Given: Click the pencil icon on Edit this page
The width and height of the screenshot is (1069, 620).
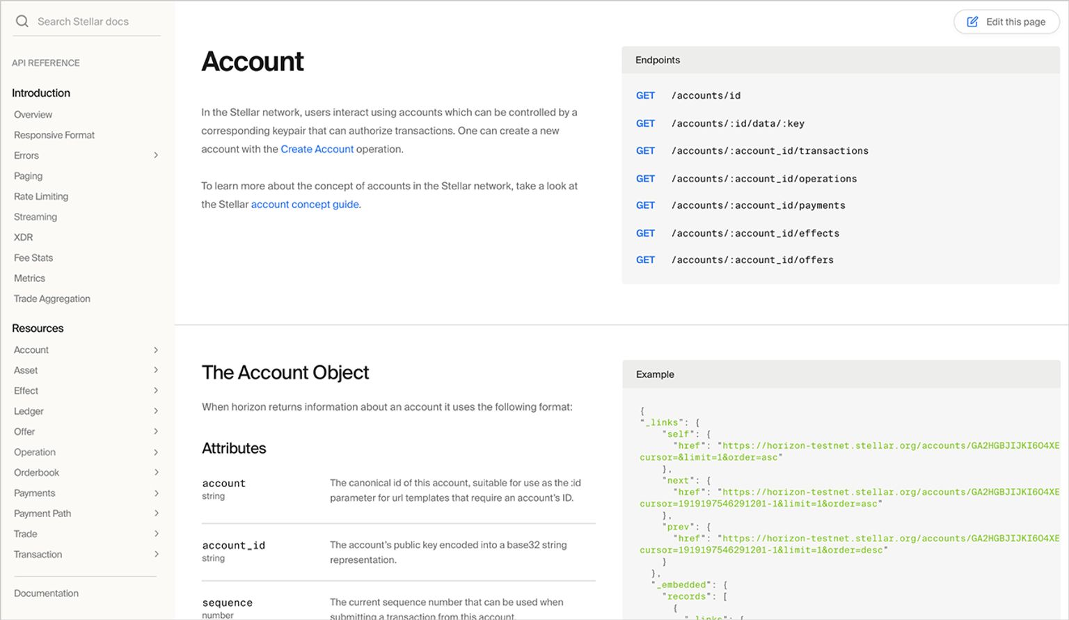Looking at the screenshot, I should pos(972,22).
